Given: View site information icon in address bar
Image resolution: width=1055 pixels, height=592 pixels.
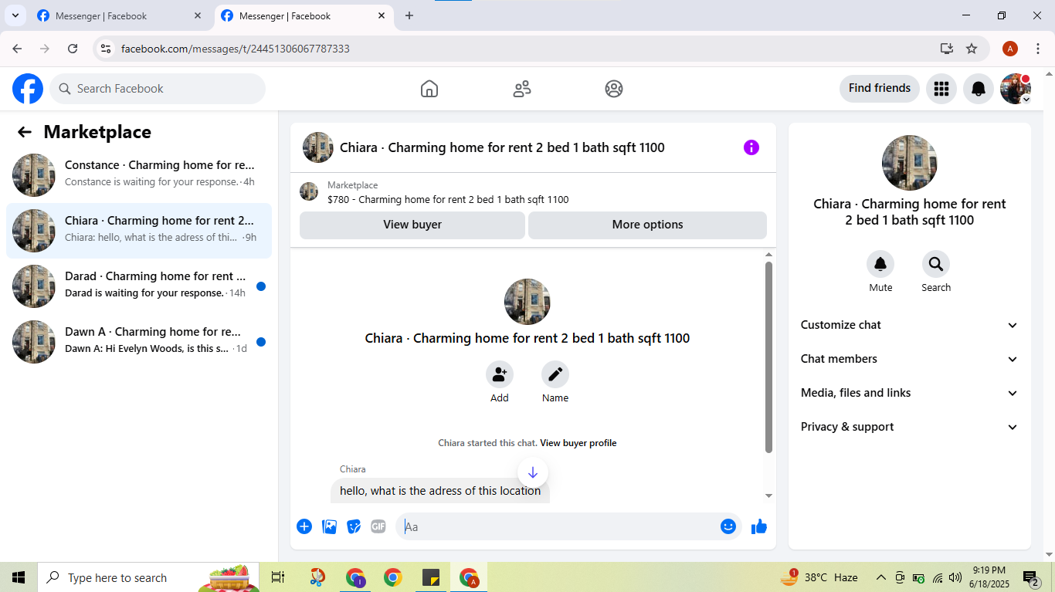Looking at the screenshot, I should pyautogui.click(x=107, y=49).
